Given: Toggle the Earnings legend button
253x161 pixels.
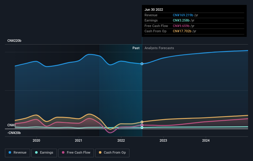Looking at the screenshot, I should [44, 153].
